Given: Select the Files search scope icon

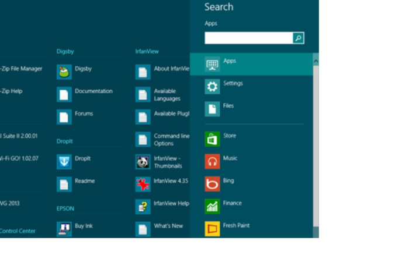Looking at the screenshot, I should pyautogui.click(x=212, y=109).
